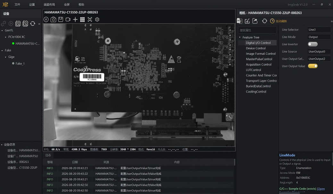
Task: Open the 画面布局 menu
Action: coord(49,4)
